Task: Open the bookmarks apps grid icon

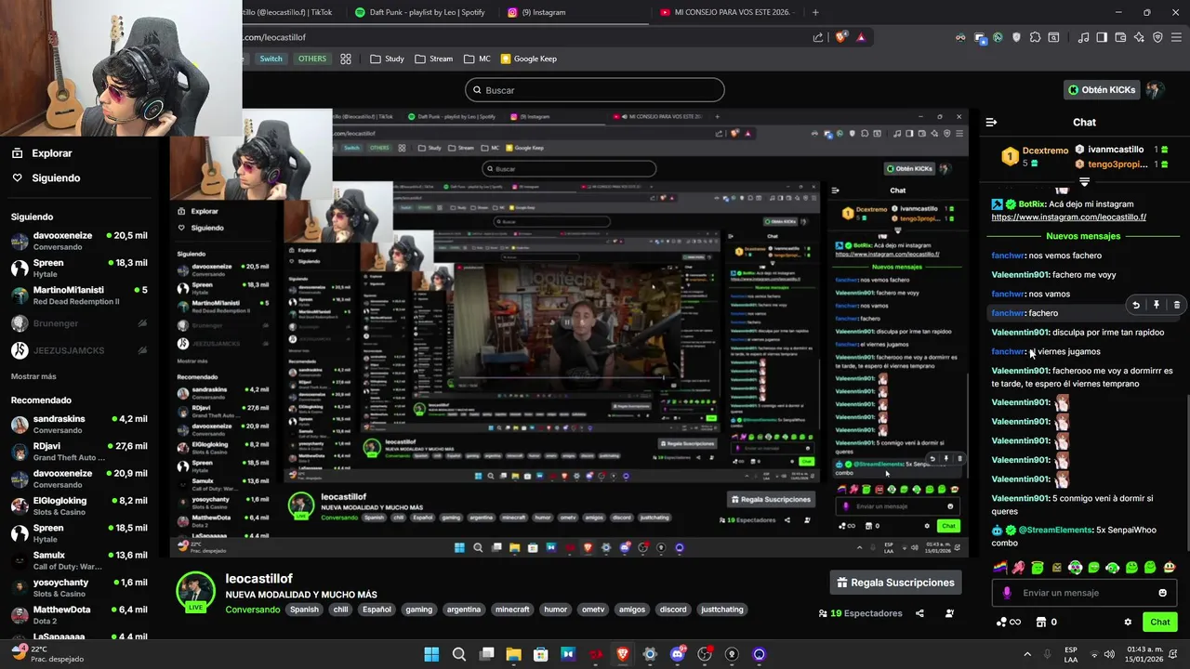Action: [346, 59]
